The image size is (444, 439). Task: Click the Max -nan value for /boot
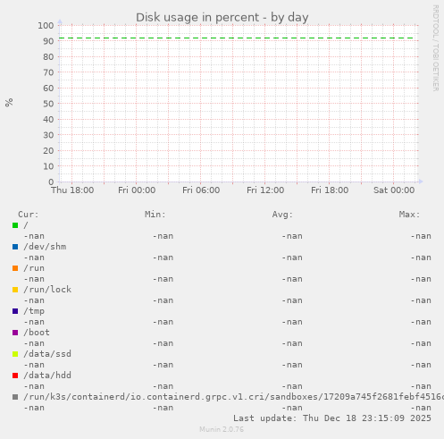point(421,343)
